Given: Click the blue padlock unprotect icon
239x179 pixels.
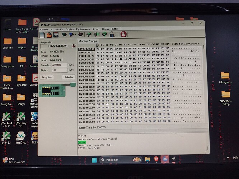Looking at the screenshot, I should (112, 34).
